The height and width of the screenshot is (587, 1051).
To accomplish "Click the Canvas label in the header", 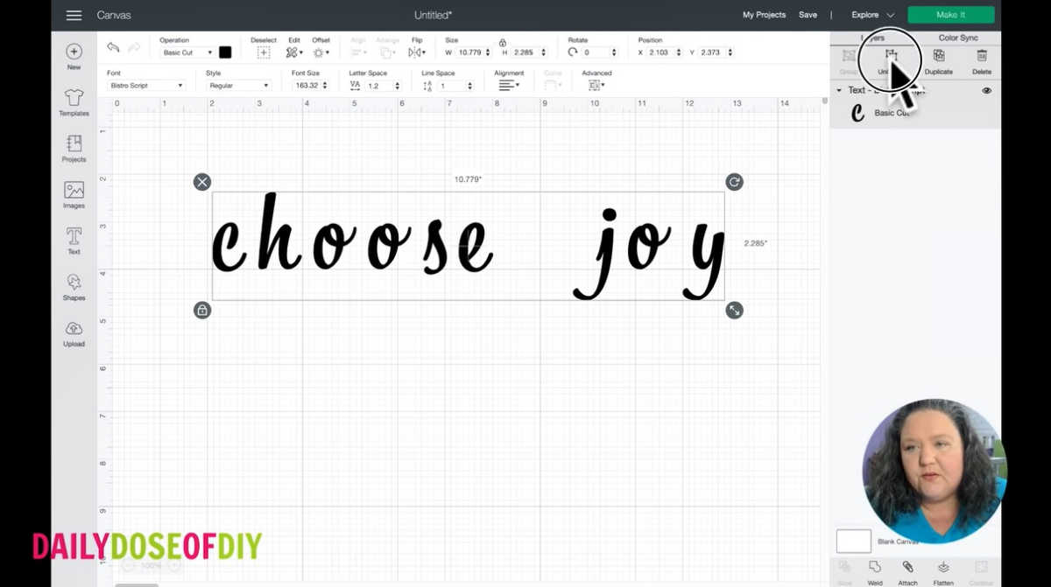I will (114, 15).
